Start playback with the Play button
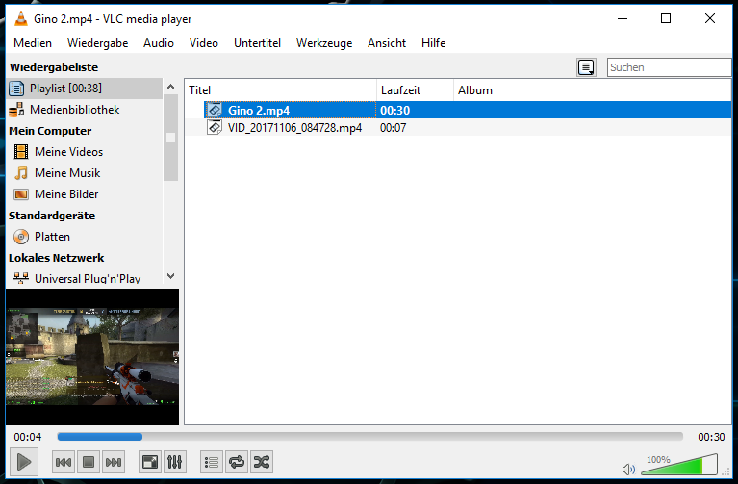 click(x=24, y=462)
